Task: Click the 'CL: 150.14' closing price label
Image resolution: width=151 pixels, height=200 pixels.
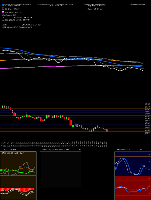Action: (x=56, y=5)
